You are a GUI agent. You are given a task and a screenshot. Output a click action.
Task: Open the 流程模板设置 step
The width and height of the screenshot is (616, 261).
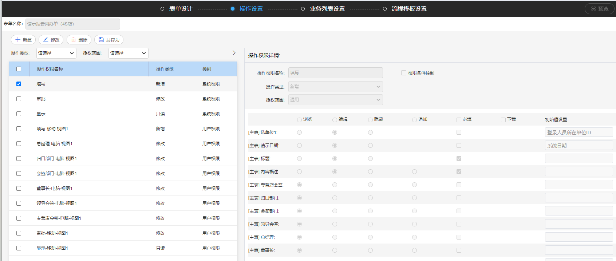point(409,9)
